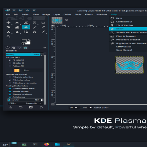Select the Paintbrush tool
Viewport: 147px width, 147px height.
point(35,27)
